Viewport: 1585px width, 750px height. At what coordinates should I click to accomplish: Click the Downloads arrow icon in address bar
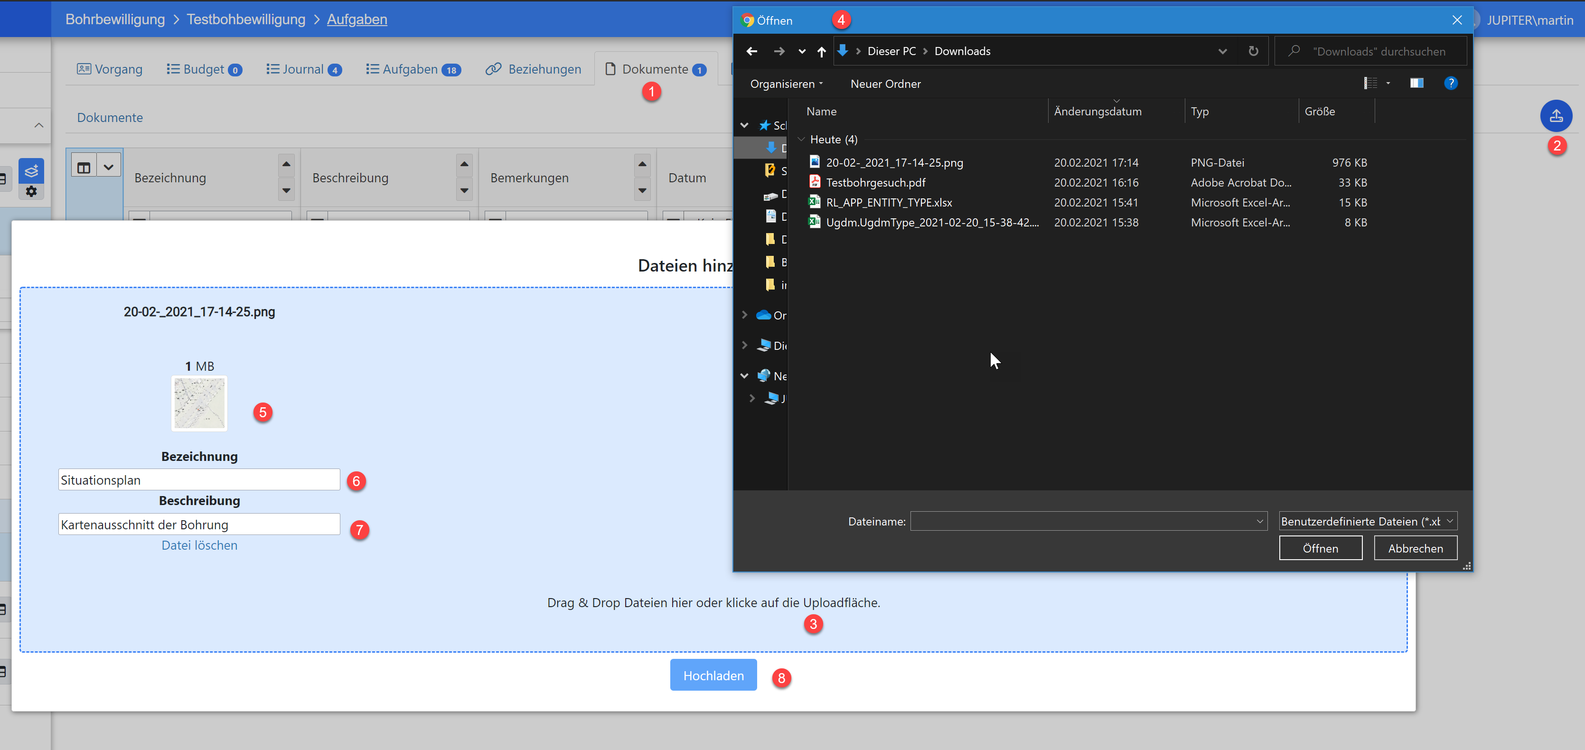(842, 50)
